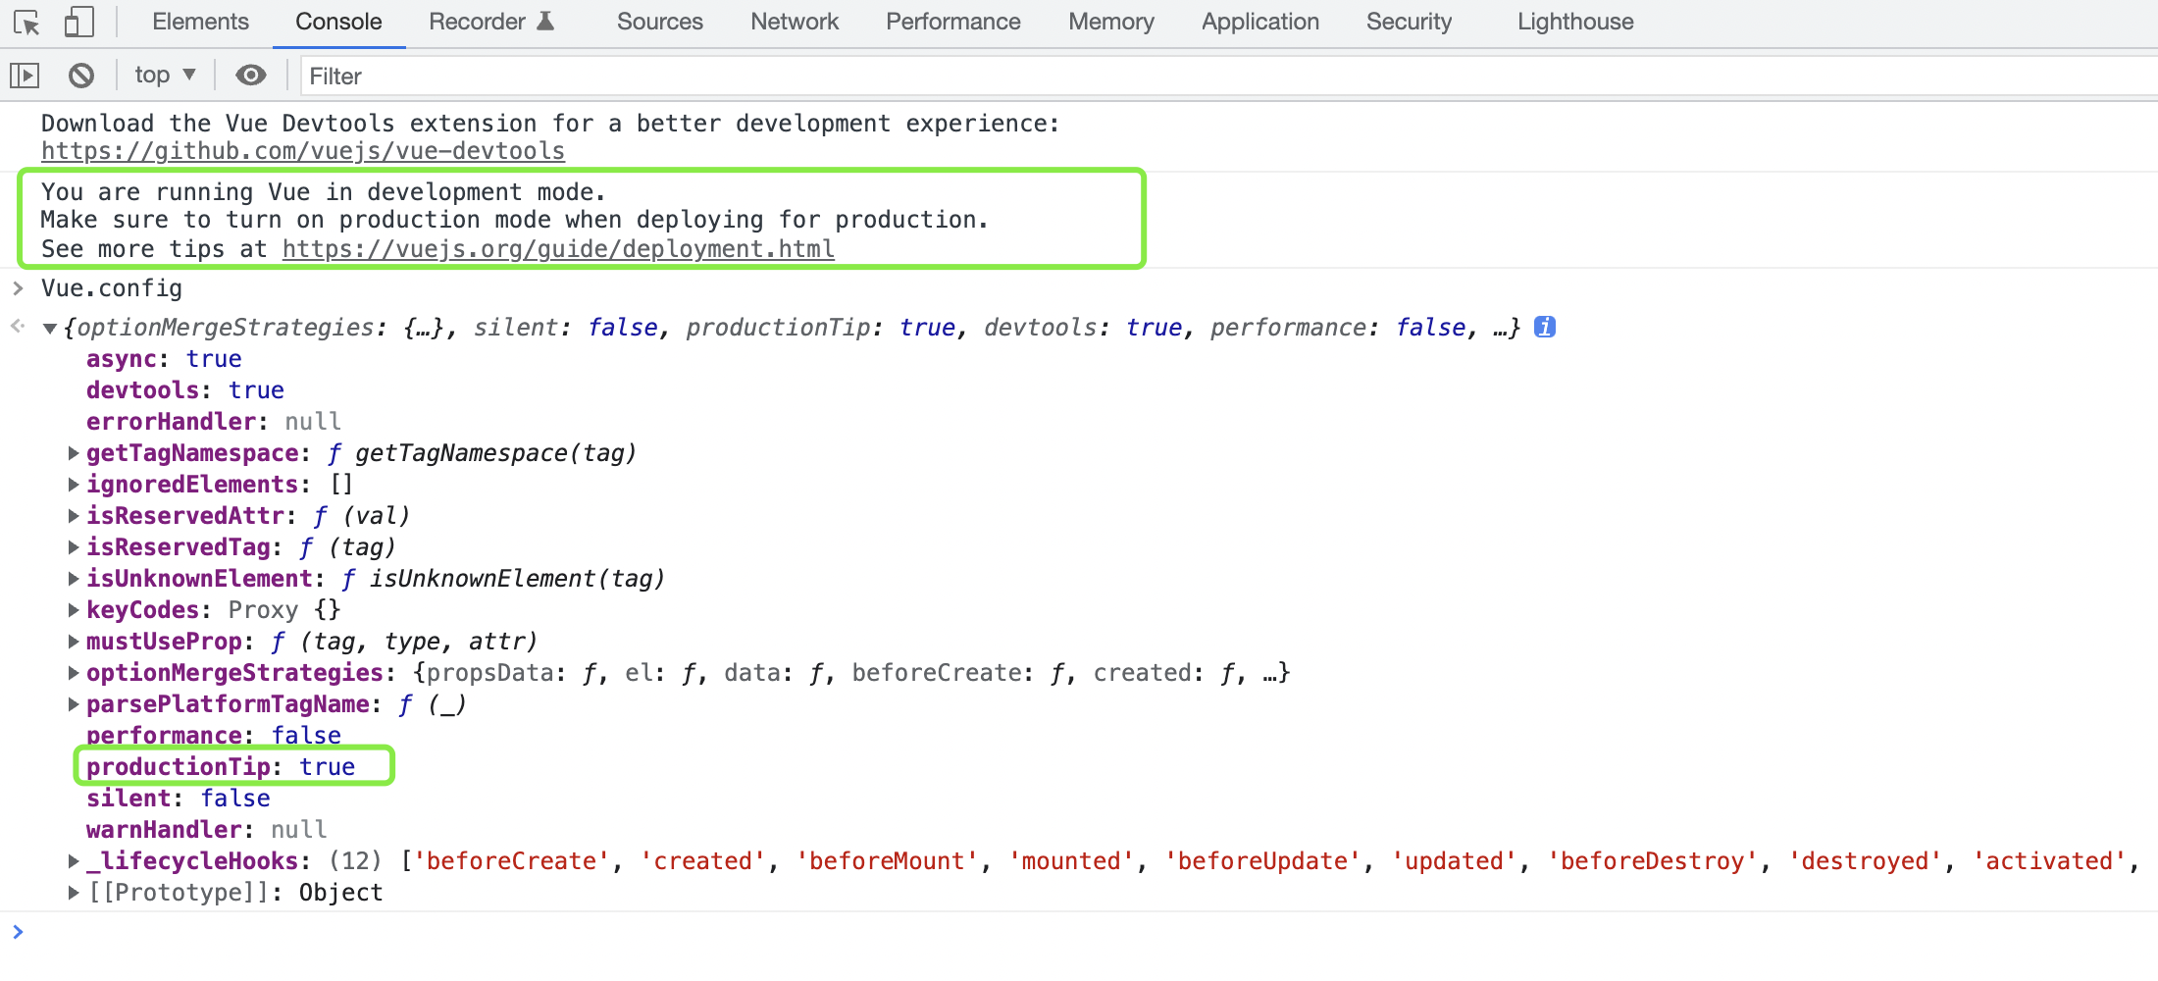This screenshot has height=981, width=2158.
Task: Click the inspect element picker icon
Action: click(26, 23)
